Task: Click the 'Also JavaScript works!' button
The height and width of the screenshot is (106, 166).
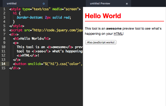Action: coord(101,42)
